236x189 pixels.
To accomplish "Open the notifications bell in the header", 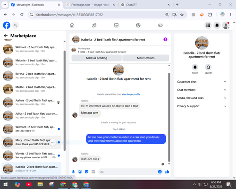I will (x=217, y=25).
